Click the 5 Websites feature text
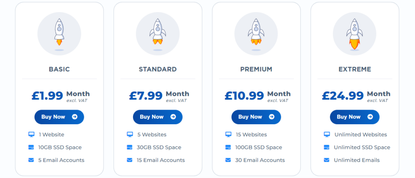415x178 pixels. click(152, 134)
